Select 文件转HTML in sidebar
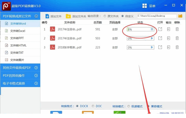The height and width of the screenshot is (118, 186). [20, 46]
